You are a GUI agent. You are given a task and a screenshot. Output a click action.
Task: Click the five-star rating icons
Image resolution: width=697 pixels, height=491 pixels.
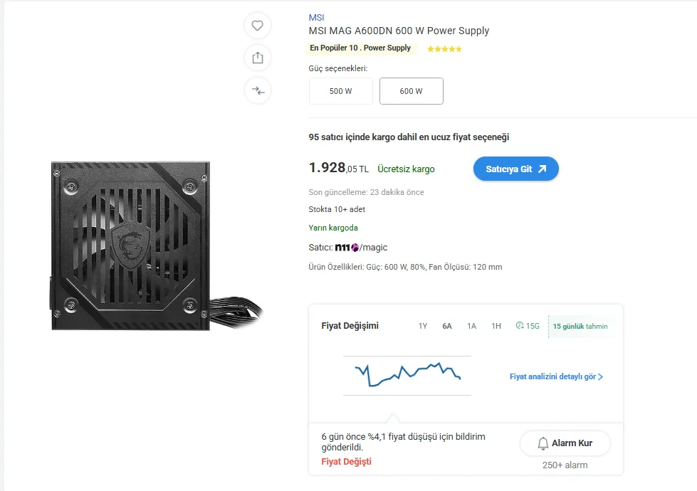pyautogui.click(x=444, y=49)
